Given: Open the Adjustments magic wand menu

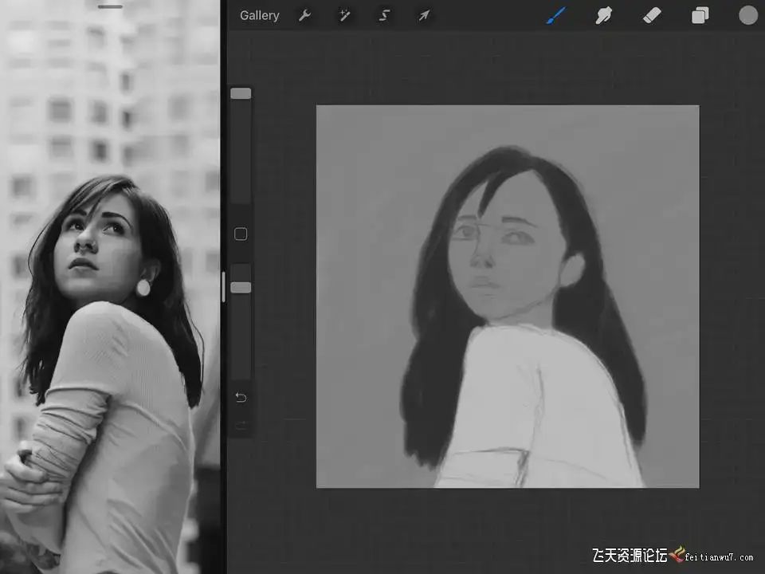Looking at the screenshot, I should tap(344, 16).
